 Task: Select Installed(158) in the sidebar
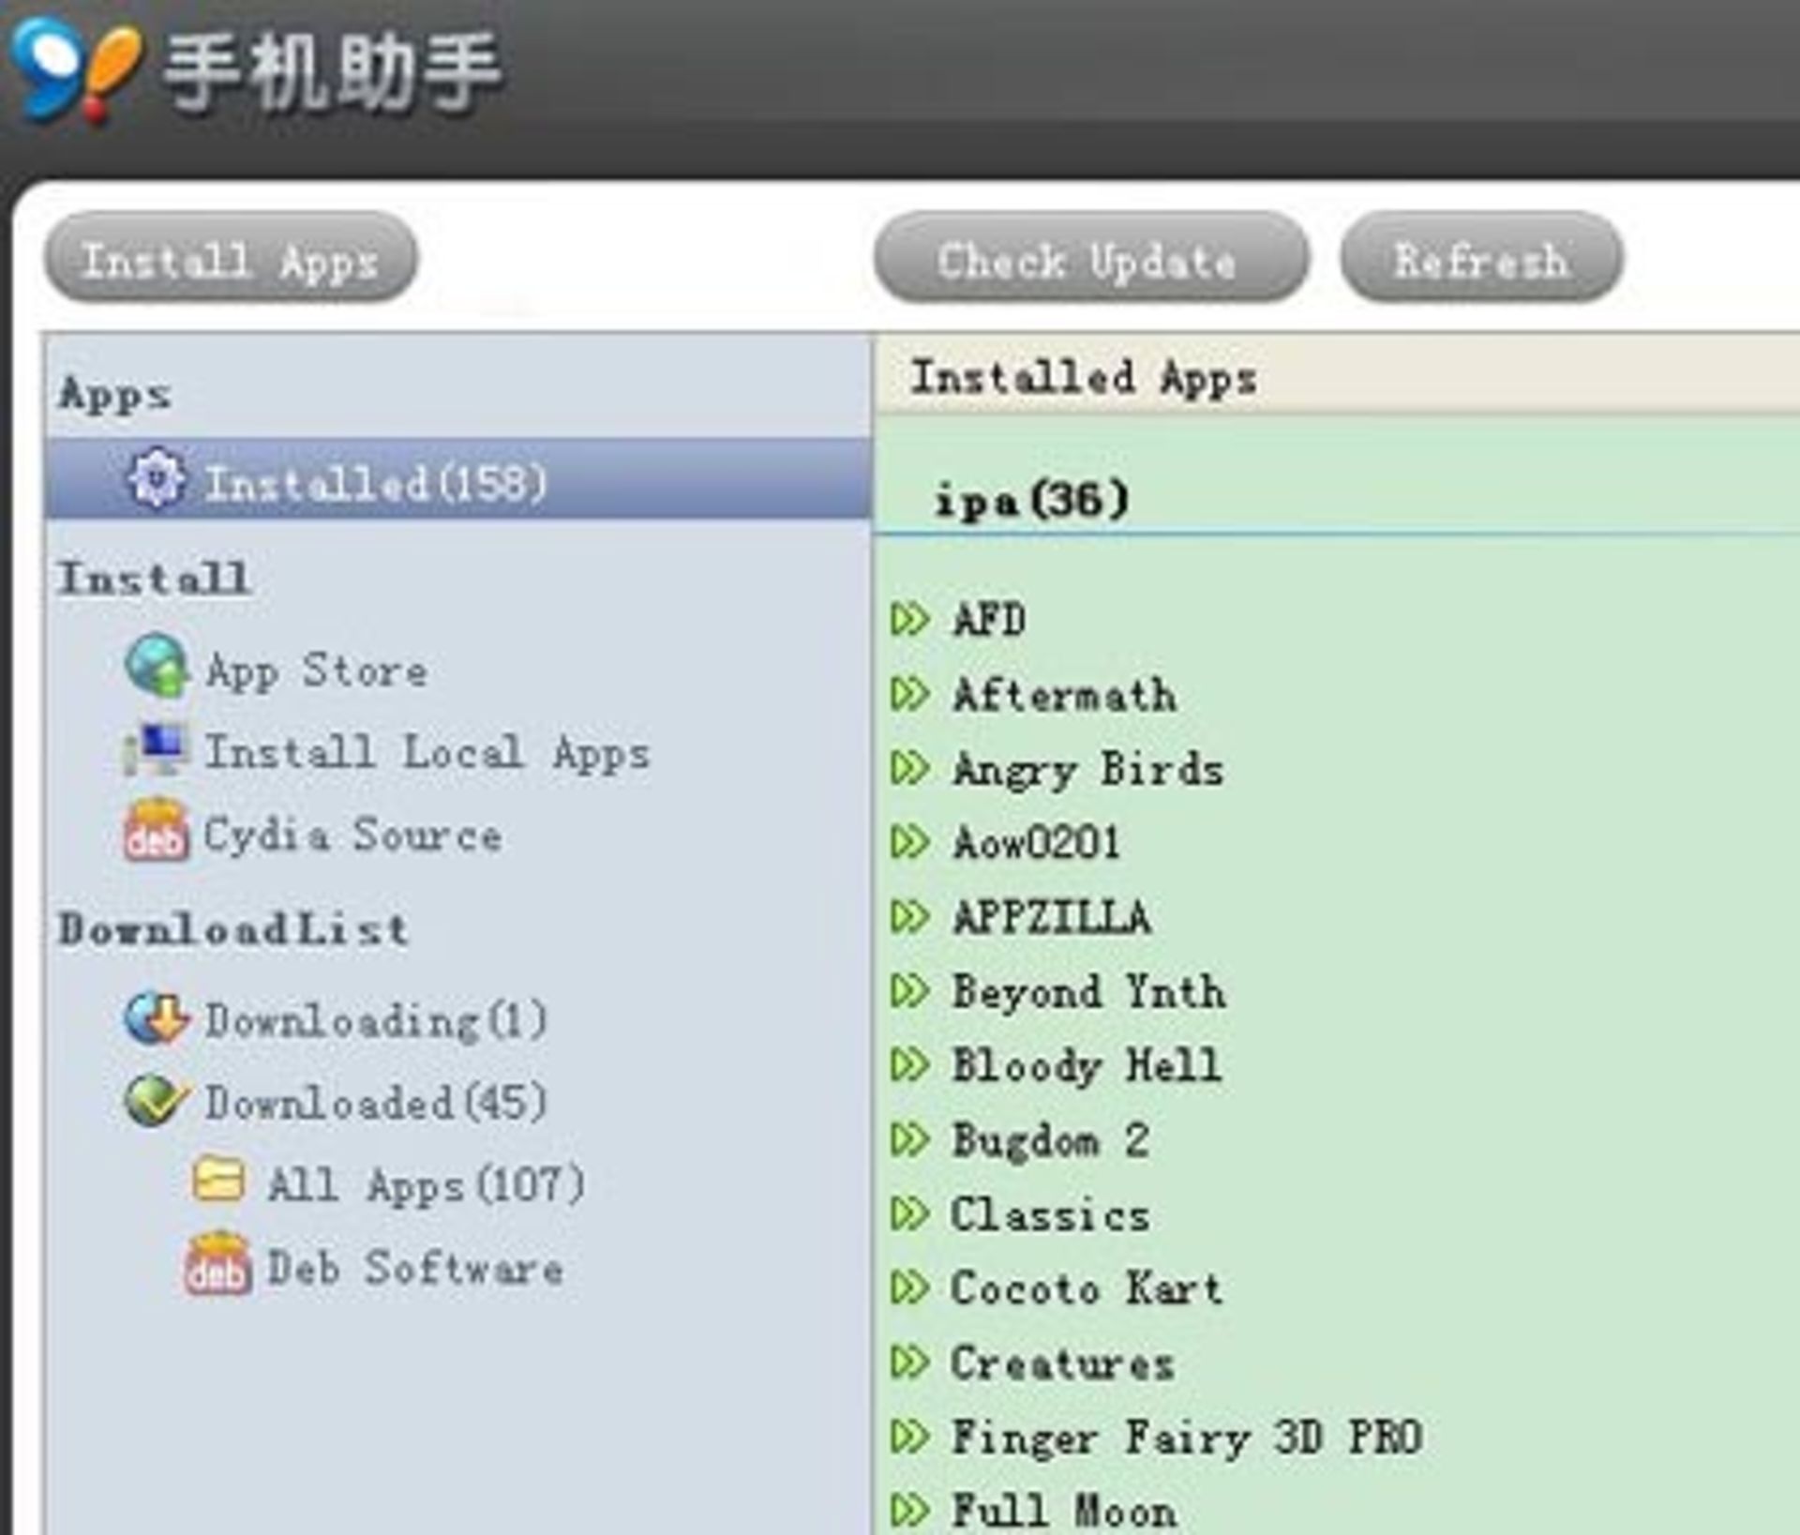(x=458, y=479)
